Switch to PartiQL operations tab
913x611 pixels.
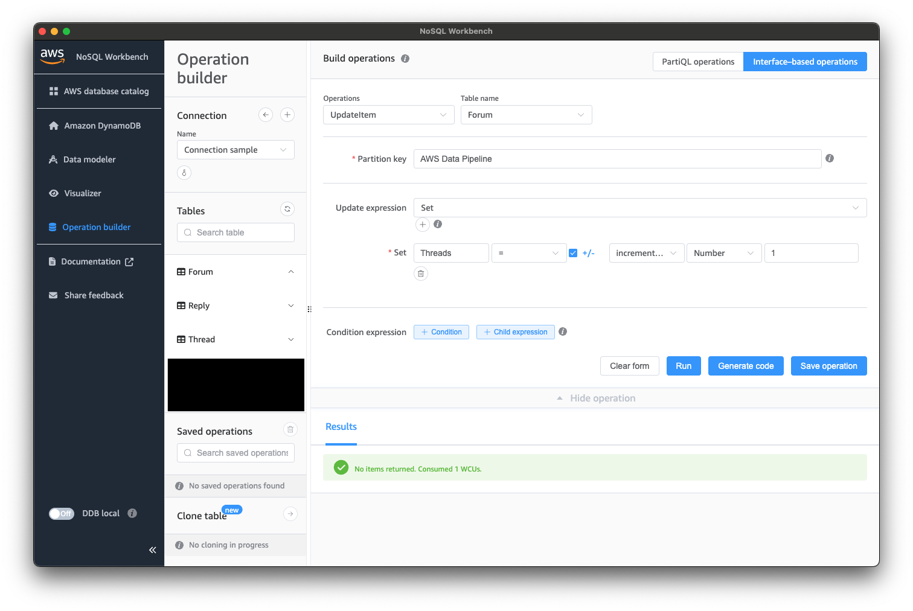click(x=698, y=62)
